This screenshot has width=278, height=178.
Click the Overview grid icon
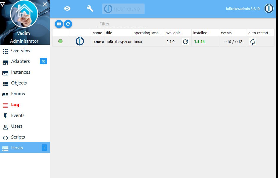[5, 51]
